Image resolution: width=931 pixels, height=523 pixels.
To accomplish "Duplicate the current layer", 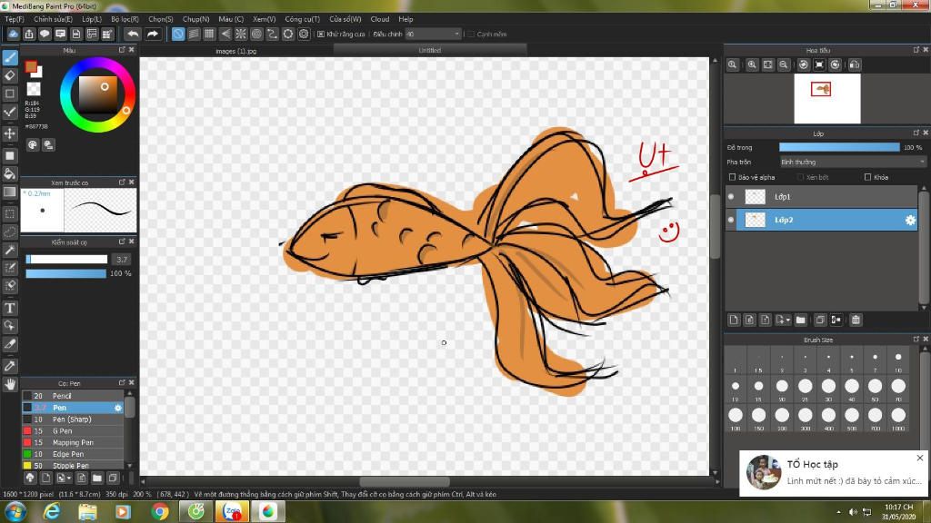I will point(820,321).
